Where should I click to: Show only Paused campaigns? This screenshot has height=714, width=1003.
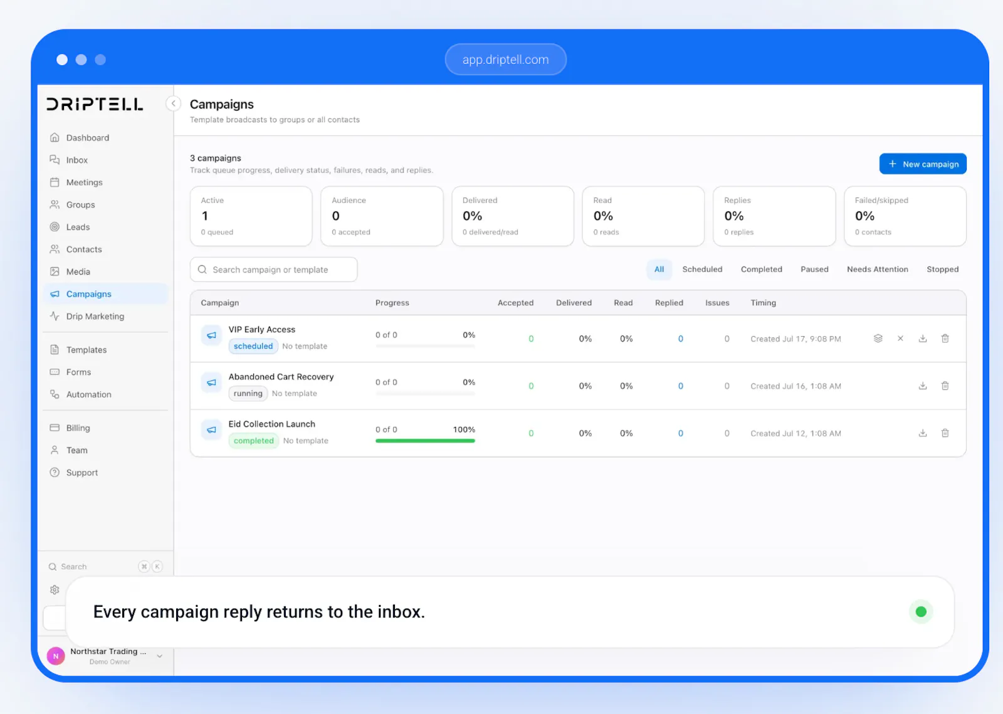(x=814, y=270)
